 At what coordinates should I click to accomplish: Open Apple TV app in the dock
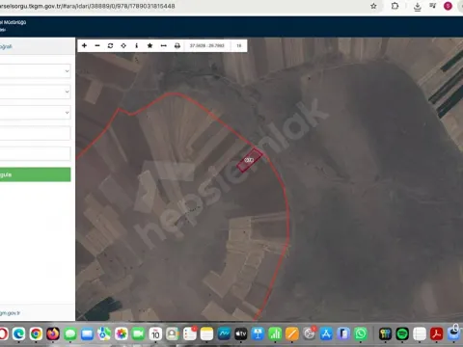click(241, 334)
